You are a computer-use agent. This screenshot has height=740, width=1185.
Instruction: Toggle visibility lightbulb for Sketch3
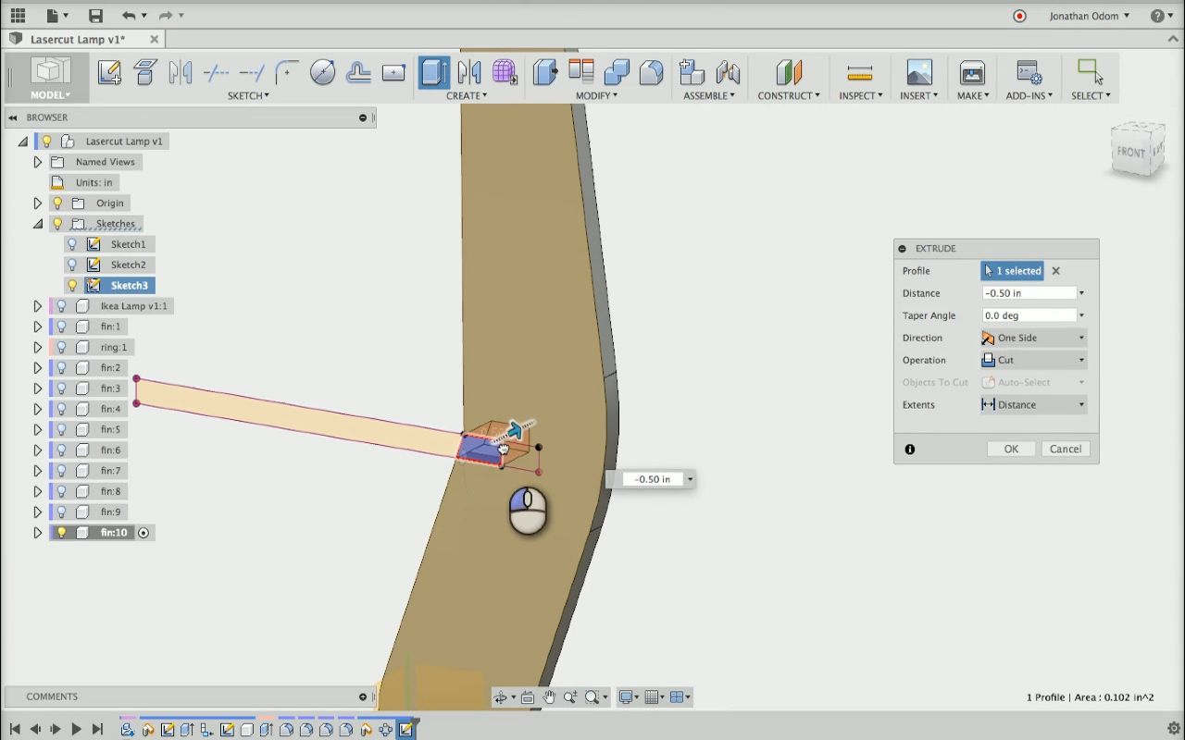(x=72, y=286)
